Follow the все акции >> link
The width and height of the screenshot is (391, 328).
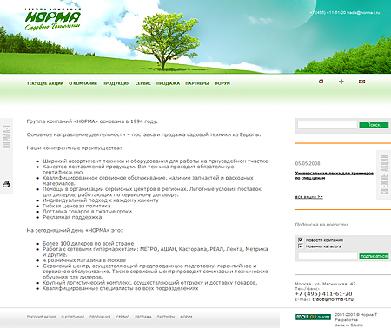point(308,197)
